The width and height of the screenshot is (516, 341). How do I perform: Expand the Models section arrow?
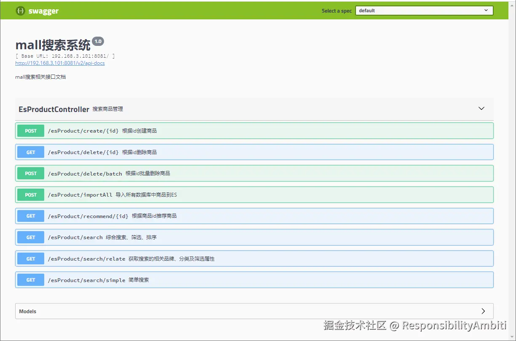tap(483, 311)
